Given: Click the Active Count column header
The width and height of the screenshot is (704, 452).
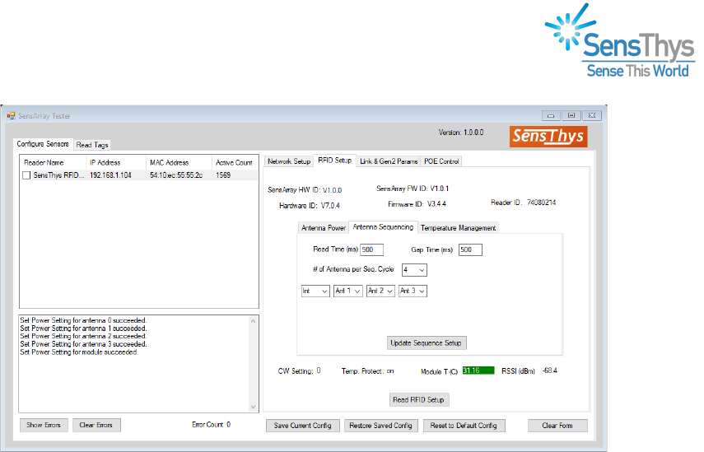Looking at the screenshot, I should click(235, 162).
